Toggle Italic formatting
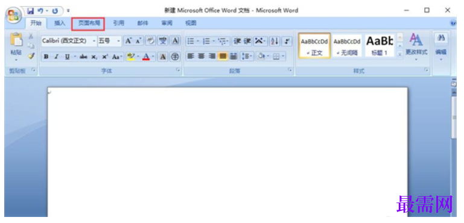 point(57,57)
